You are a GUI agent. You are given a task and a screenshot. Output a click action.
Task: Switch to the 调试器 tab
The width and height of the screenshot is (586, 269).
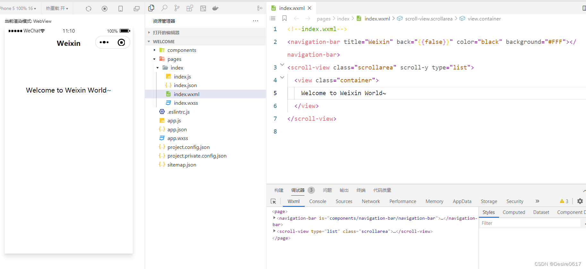pos(298,190)
